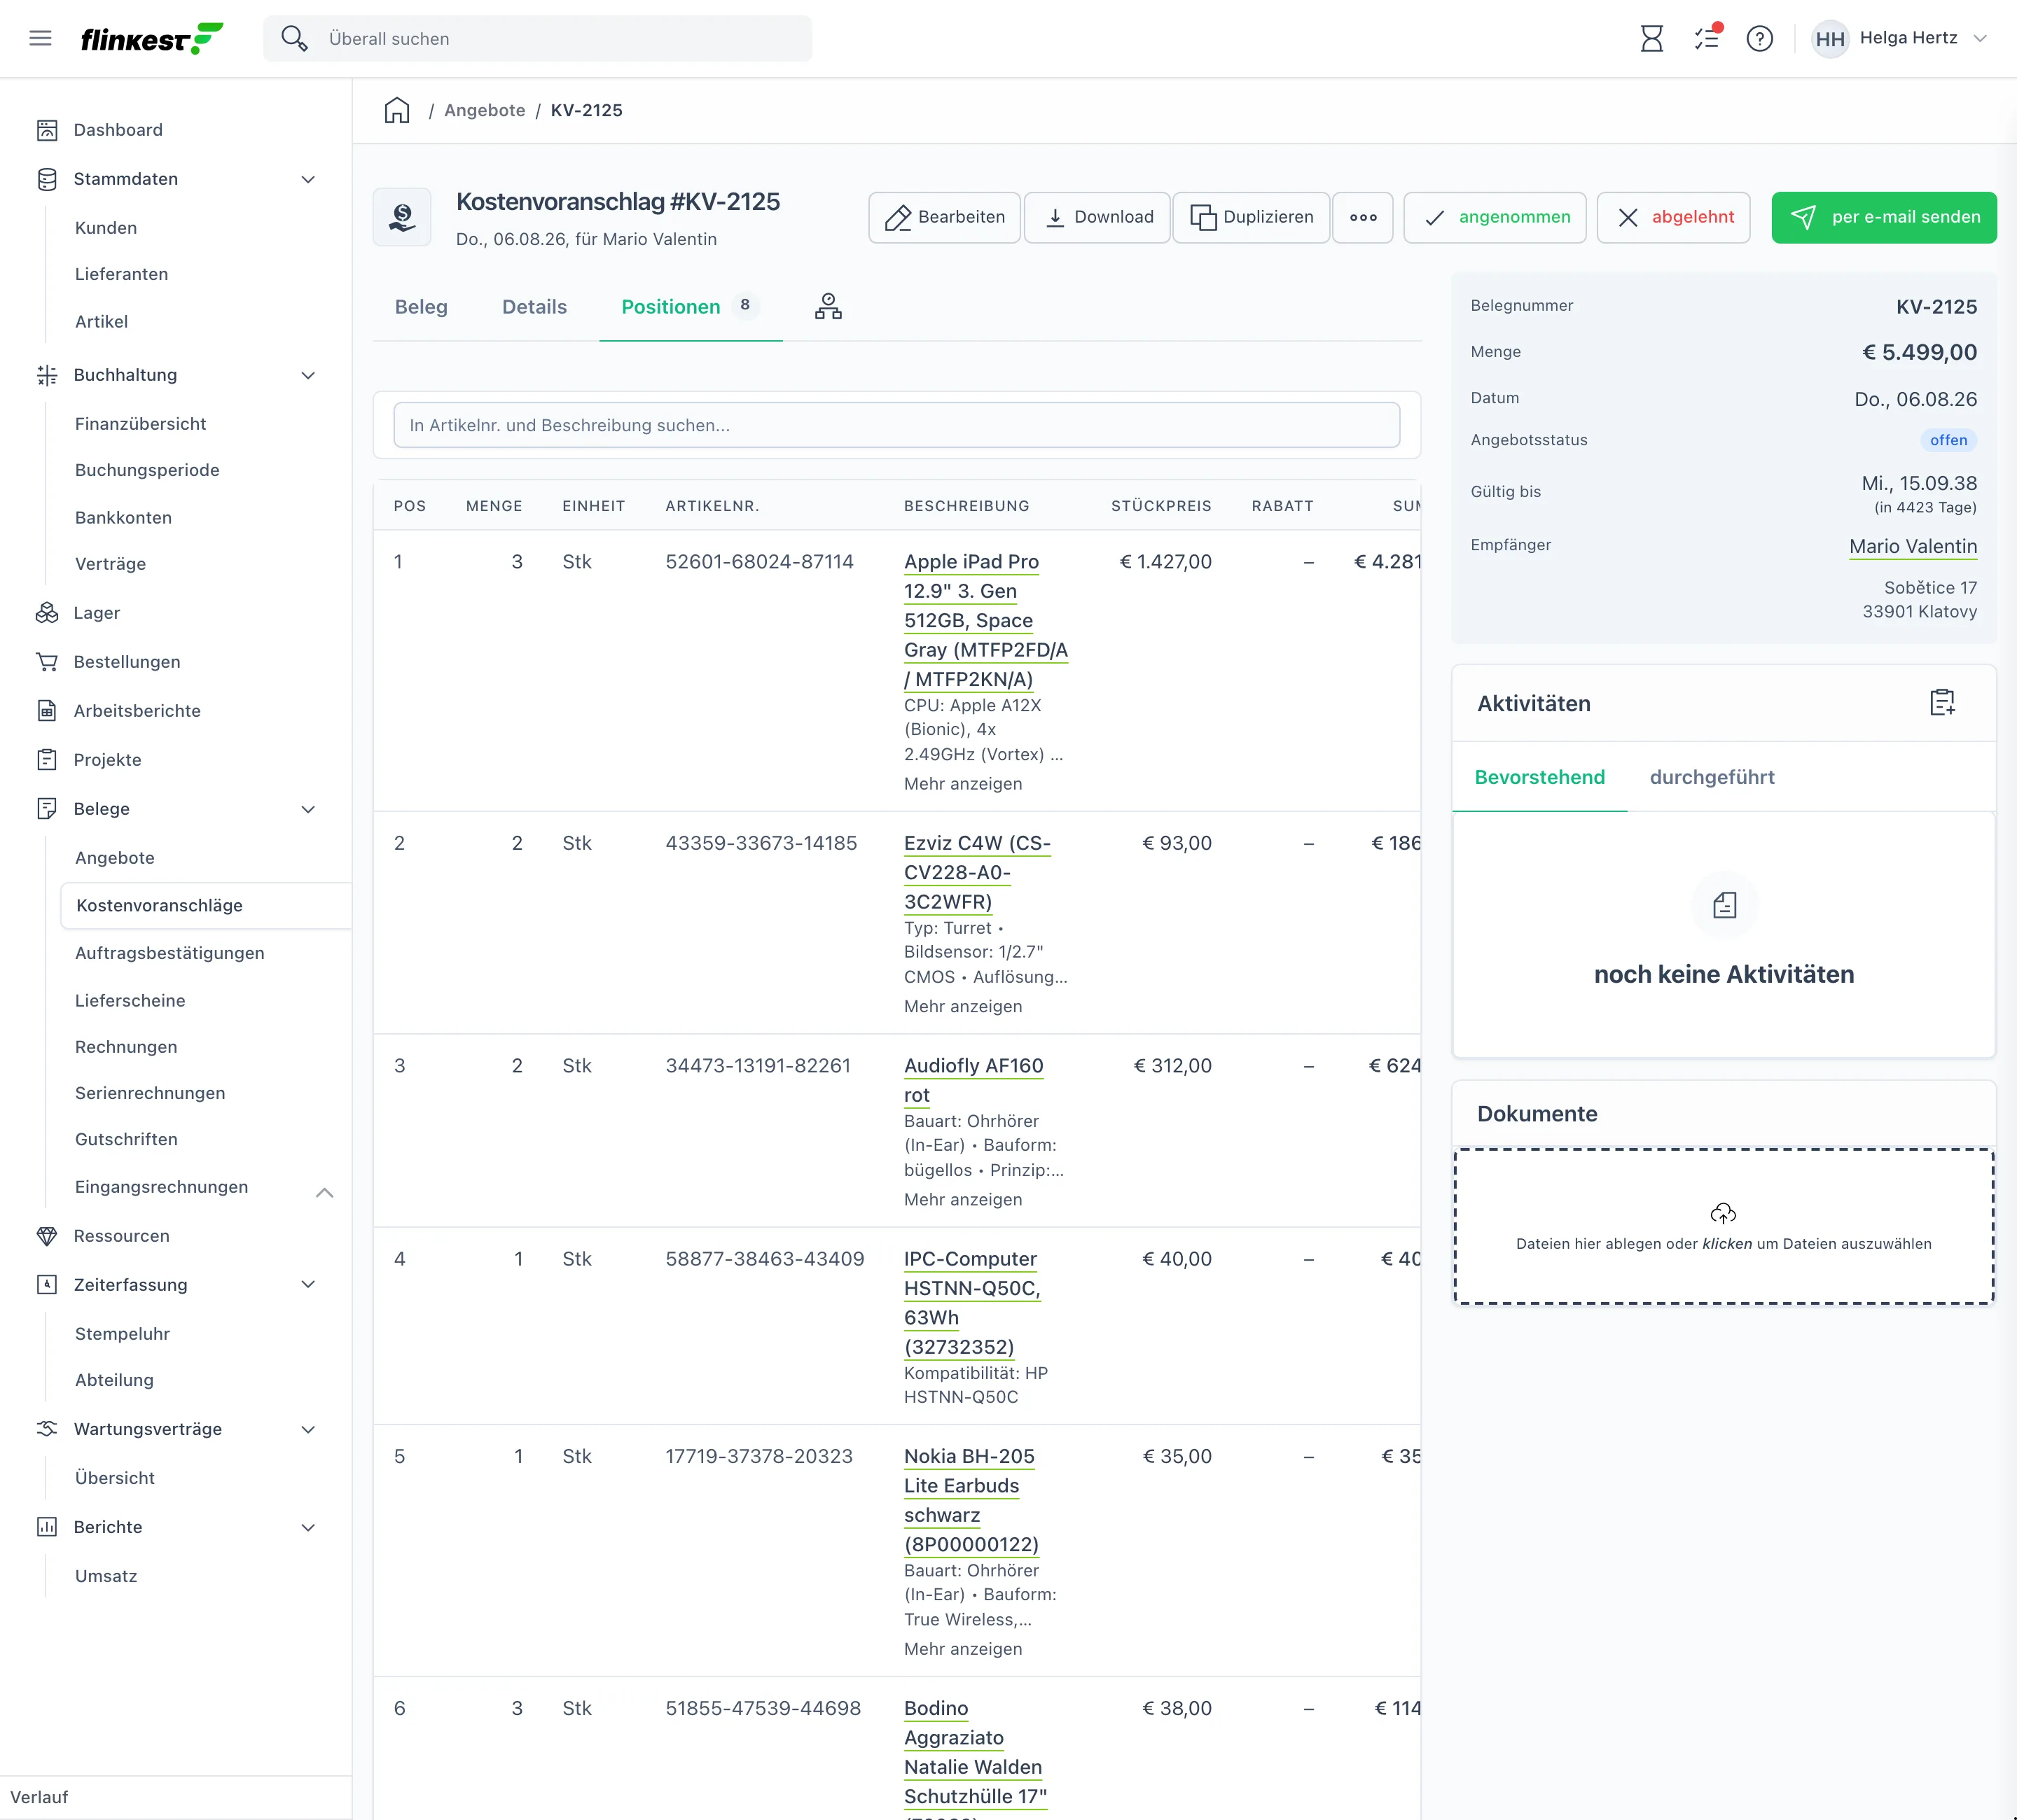
Task: Click the Dokumente file drop zone
Action: 1724,1226
